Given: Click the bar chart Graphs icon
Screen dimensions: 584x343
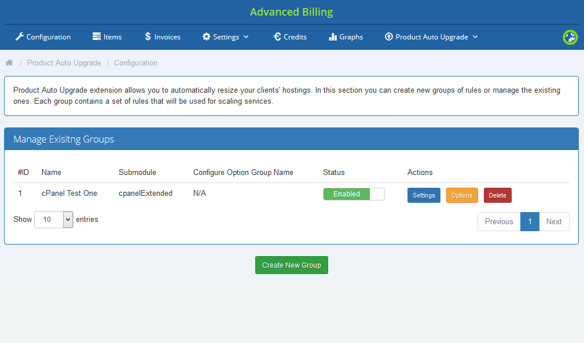Looking at the screenshot, I should [x=333, y=37].
